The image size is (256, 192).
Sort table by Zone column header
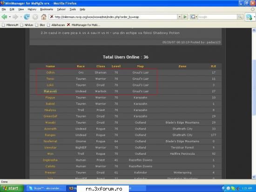(x=182, y=66)
